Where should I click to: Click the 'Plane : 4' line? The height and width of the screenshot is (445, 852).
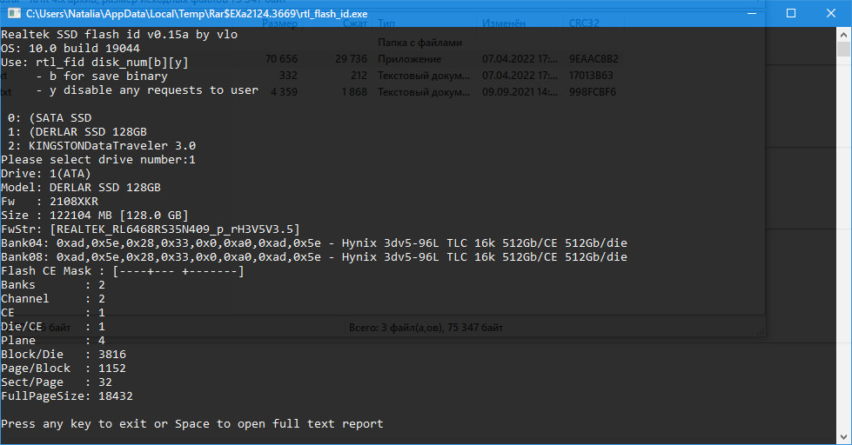coord(53,340)
